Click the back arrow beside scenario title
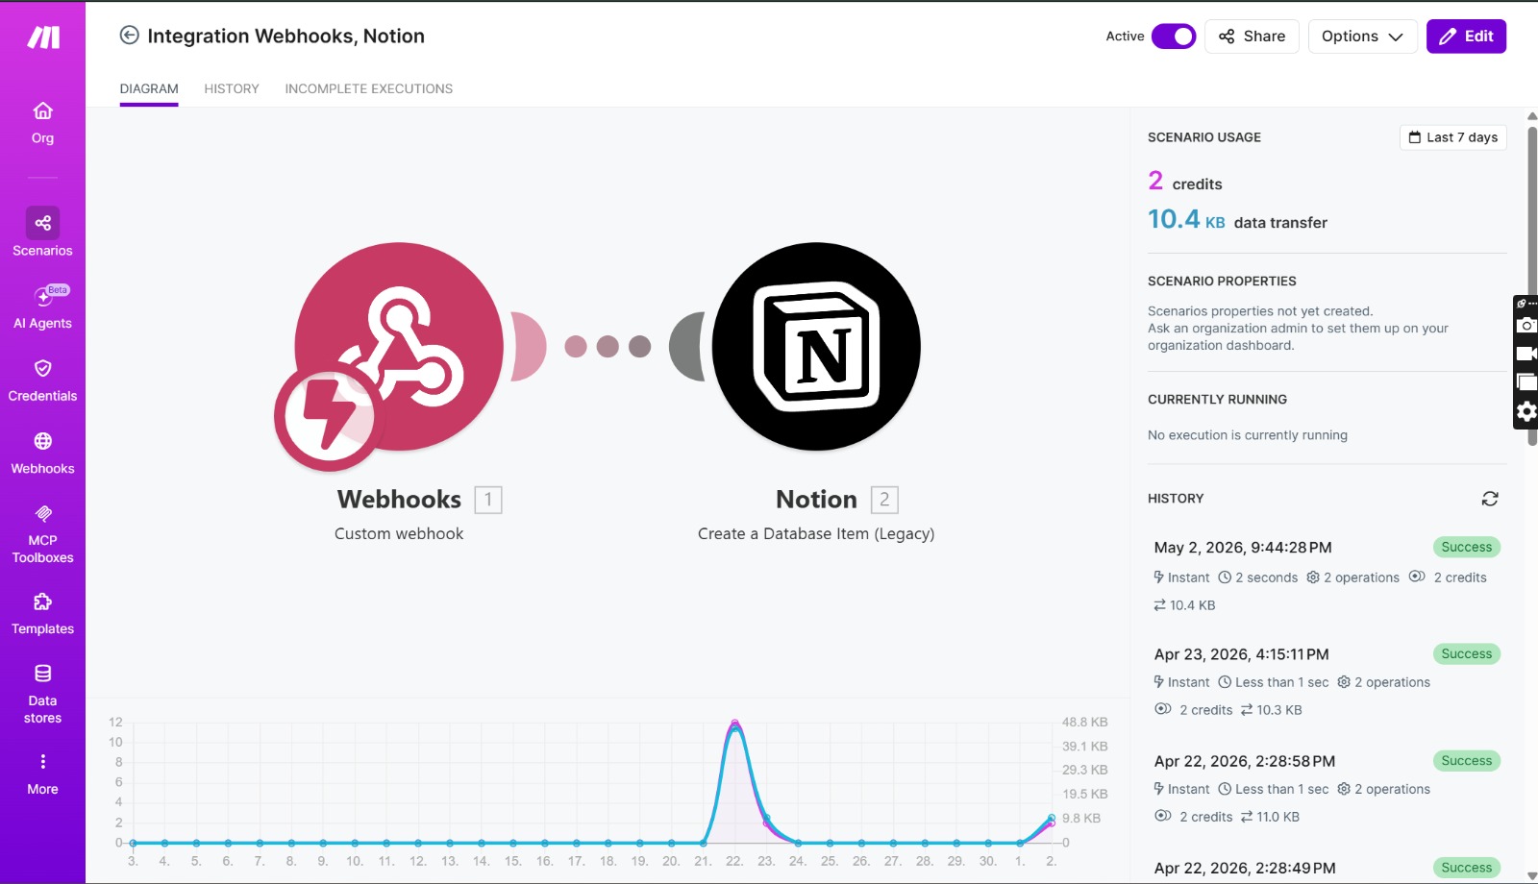 pos(129,36)
